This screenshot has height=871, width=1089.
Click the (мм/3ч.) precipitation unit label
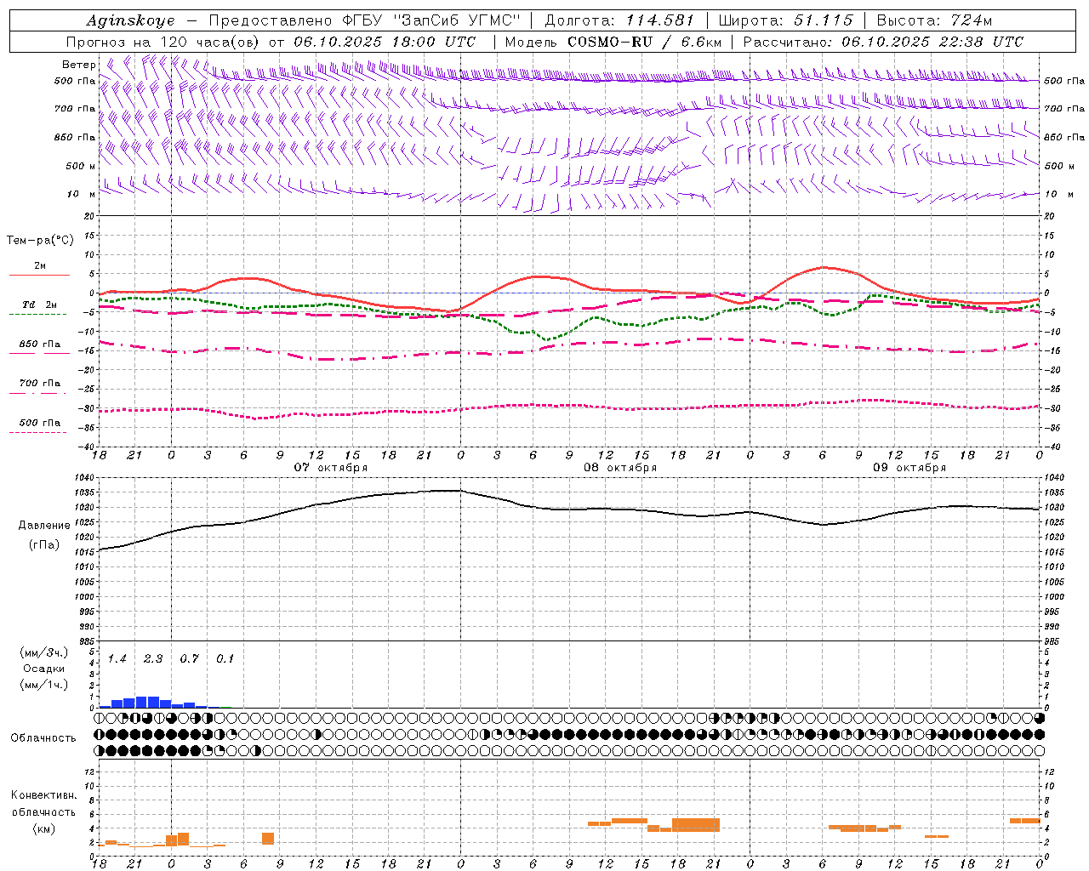(x=44, y=652)
